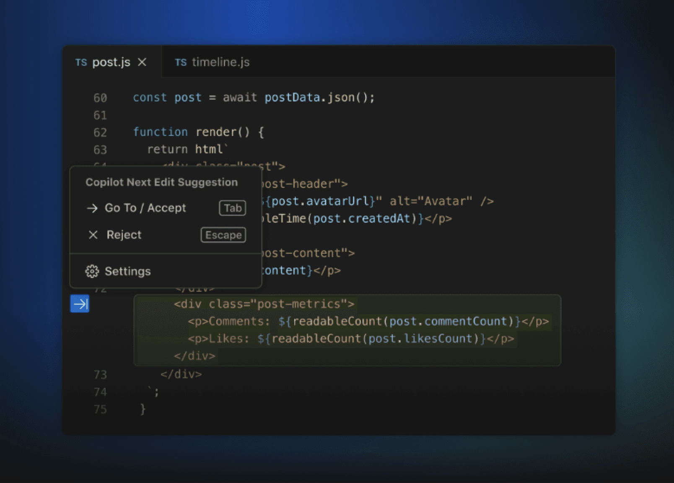Choose Go To / Accept menu entry
The height and width of the screenshot is (483, 674).
tap(166, 208)
